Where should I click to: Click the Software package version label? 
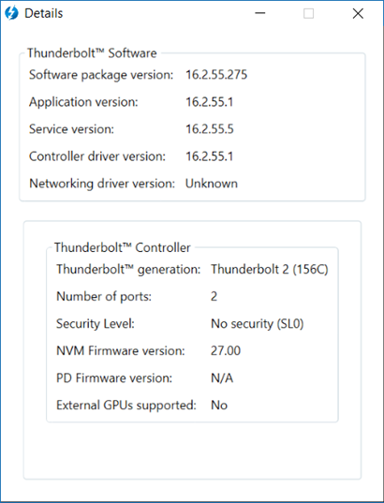click(101, 75)
